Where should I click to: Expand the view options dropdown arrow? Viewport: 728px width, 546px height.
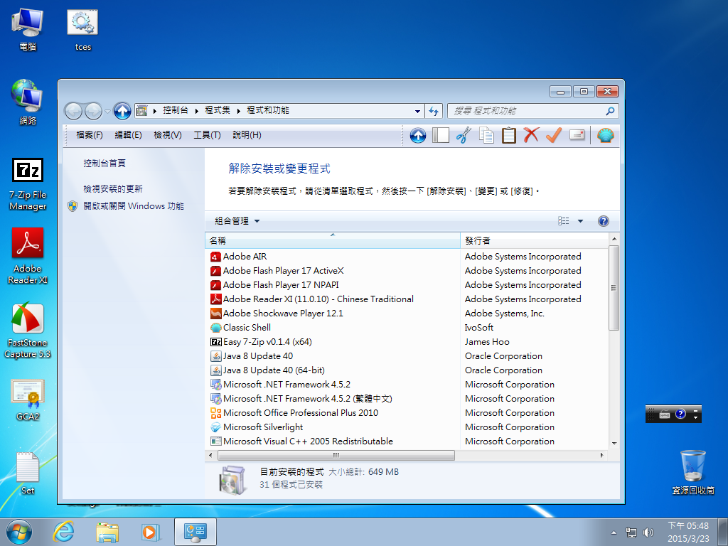coord(580,221)
